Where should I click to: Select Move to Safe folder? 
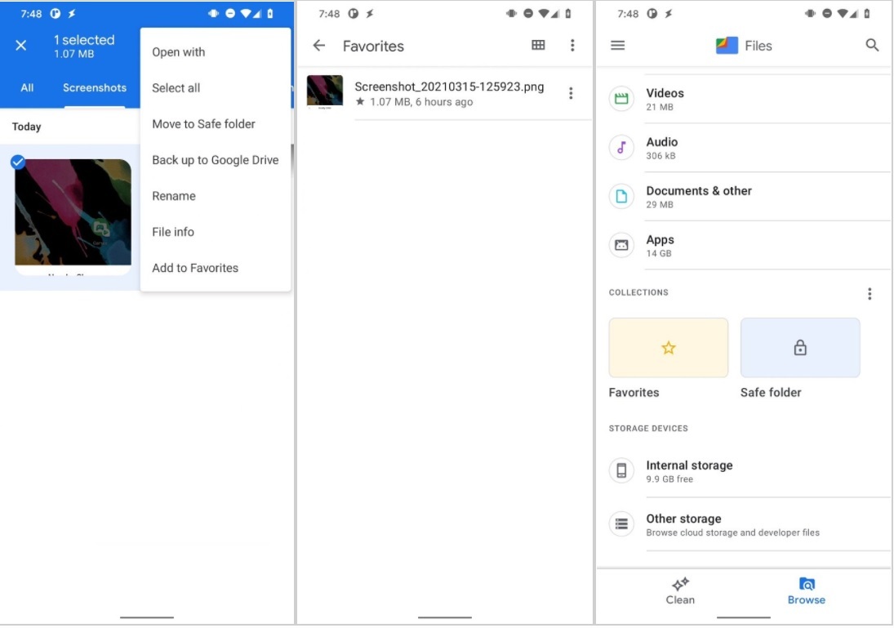pyautogui.click(x=203, y=124)
